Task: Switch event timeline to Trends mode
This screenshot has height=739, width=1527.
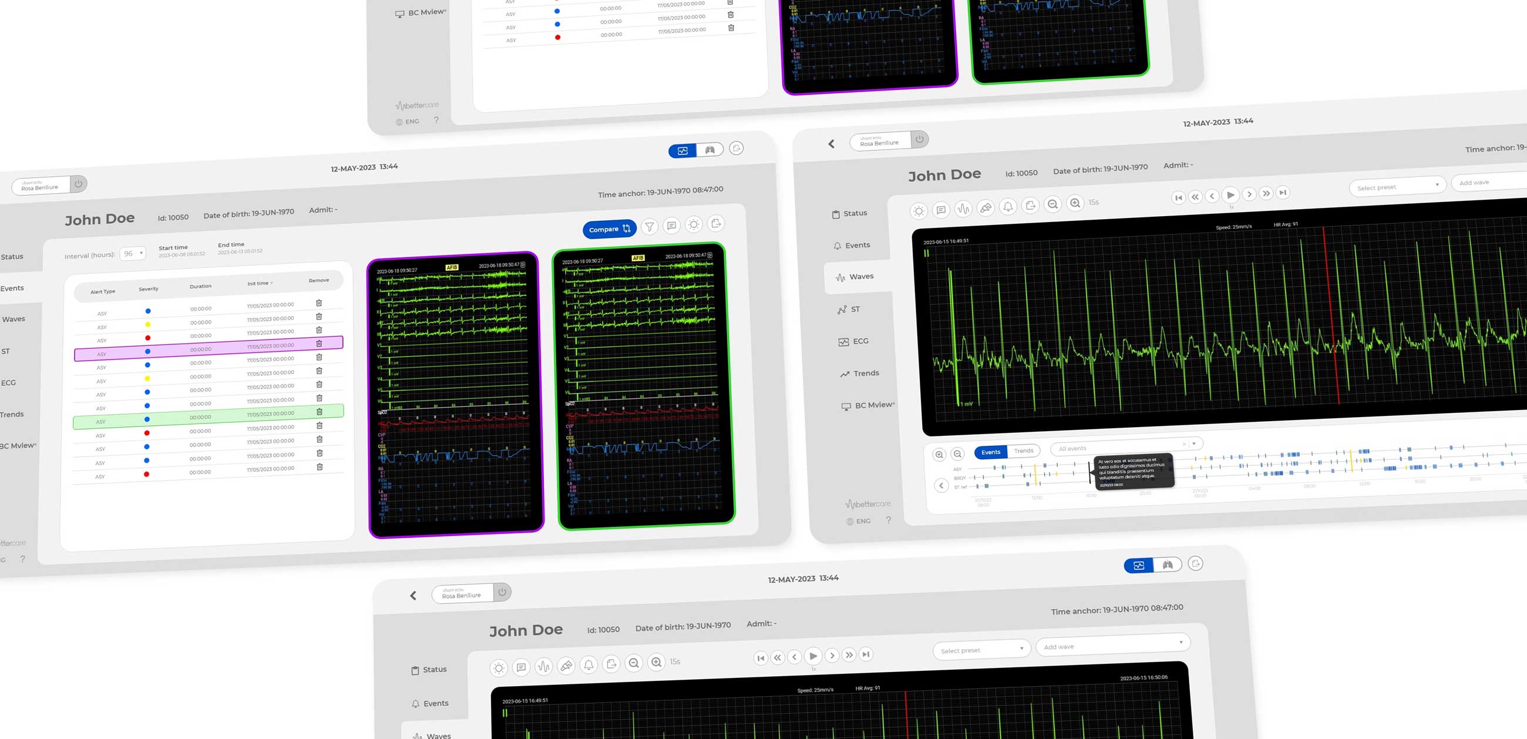Action: tap(1024, 451)
